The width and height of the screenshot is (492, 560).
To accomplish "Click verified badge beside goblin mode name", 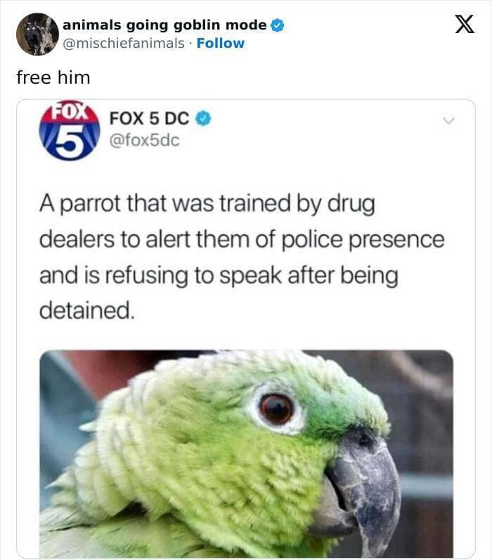I will click(278, 25).
